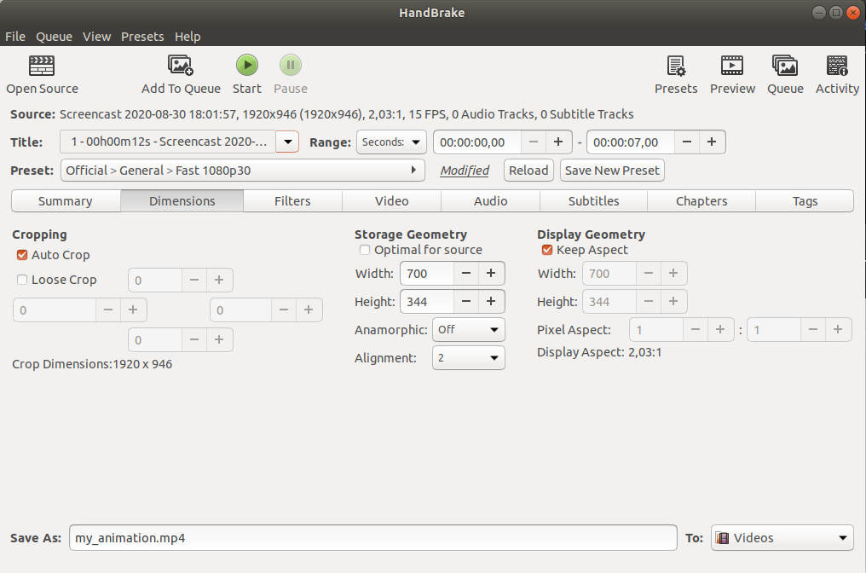The image size is (866, 573).
Task: Decrease range start time with minus
Action: click(534, 142)
